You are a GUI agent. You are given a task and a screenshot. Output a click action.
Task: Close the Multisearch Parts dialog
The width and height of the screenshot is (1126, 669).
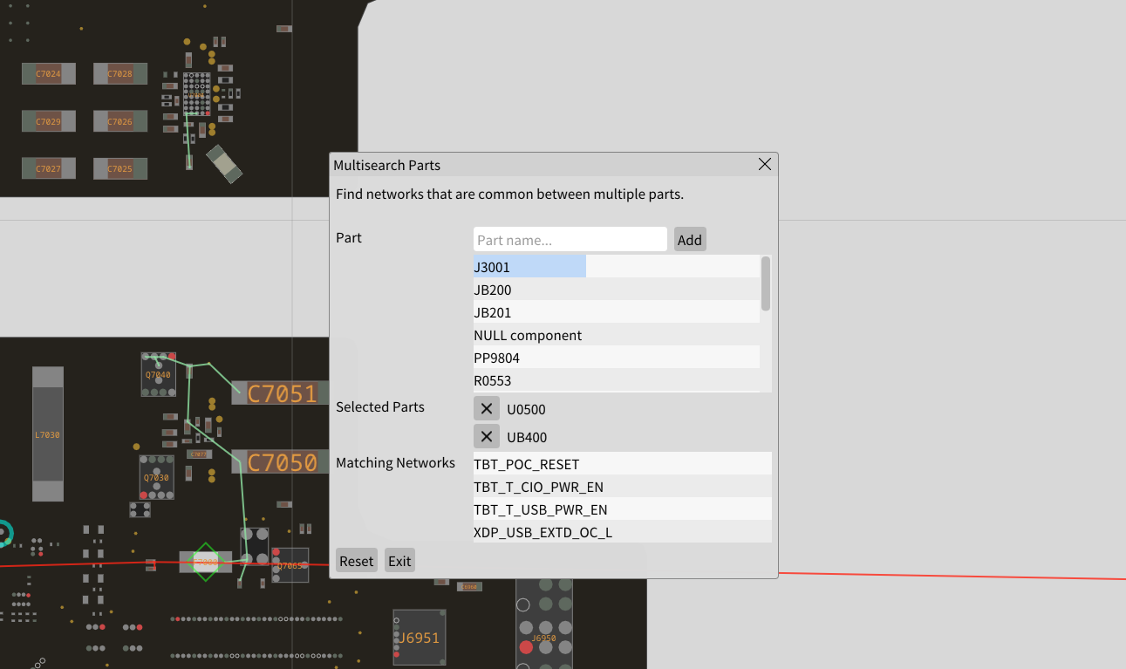765,165
